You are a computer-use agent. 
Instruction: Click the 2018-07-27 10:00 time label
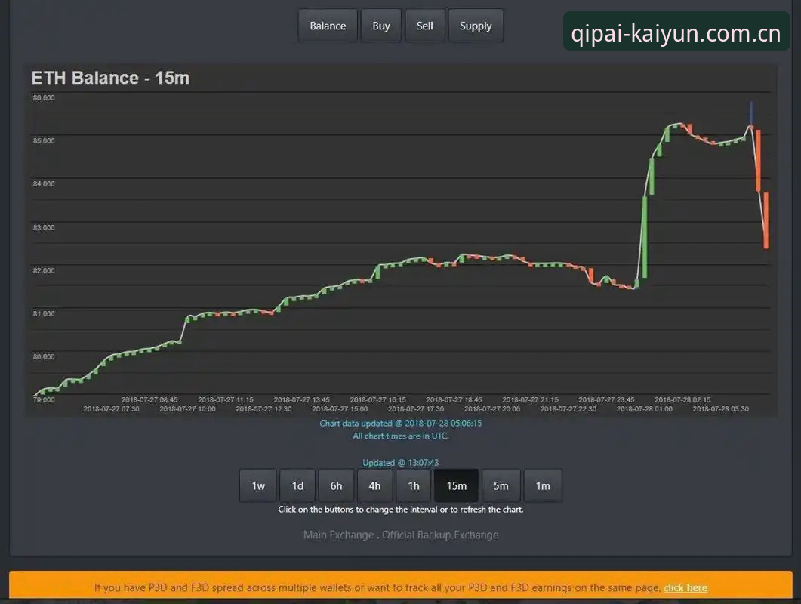187,408
